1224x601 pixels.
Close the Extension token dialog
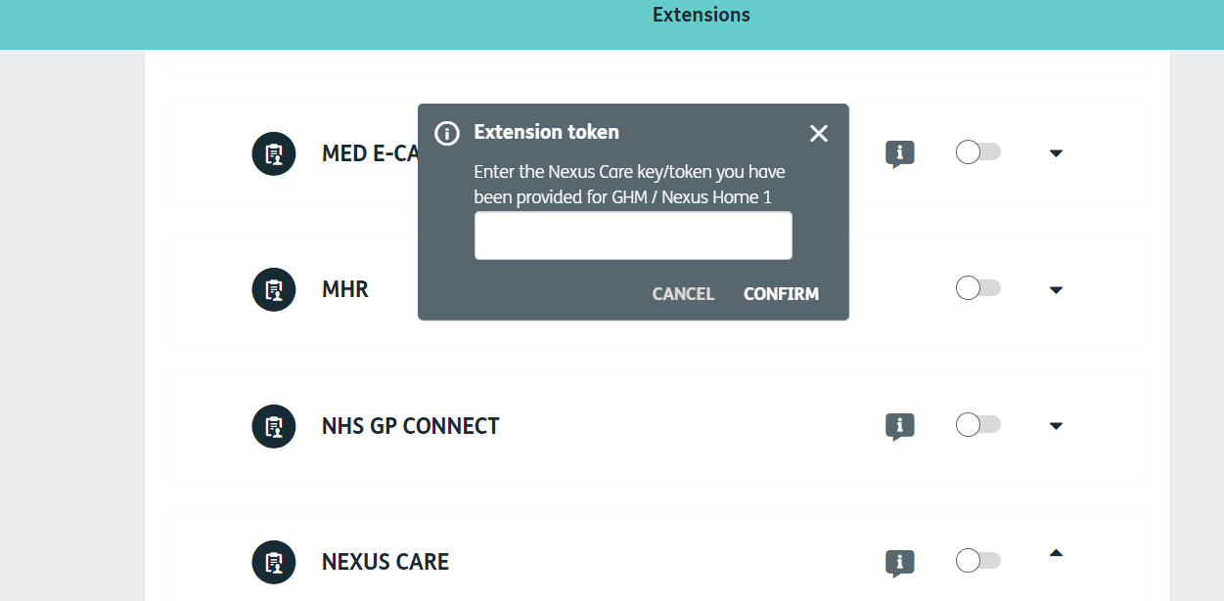point(819,134)
